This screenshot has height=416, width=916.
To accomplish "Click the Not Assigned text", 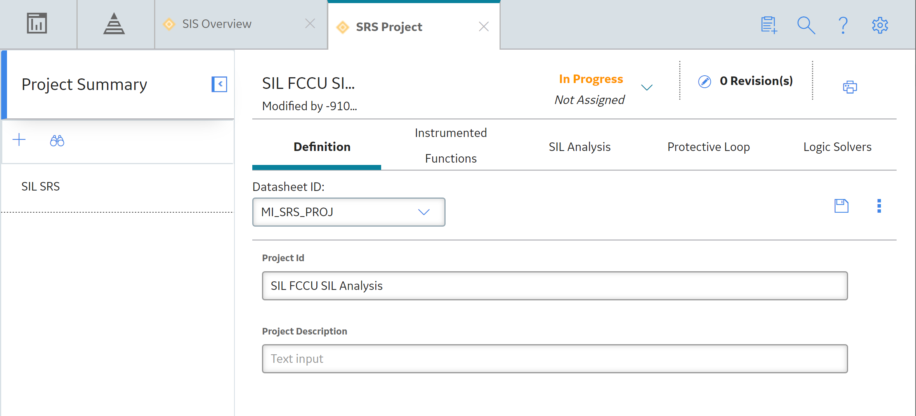I will point(589,100).
